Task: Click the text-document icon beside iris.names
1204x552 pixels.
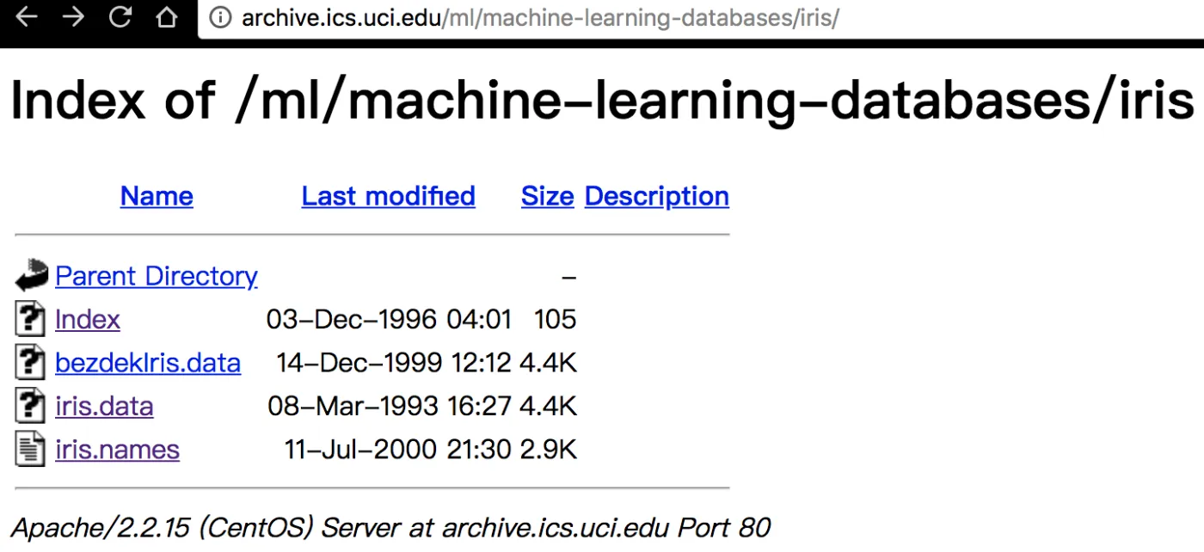Action: (30, 450)
